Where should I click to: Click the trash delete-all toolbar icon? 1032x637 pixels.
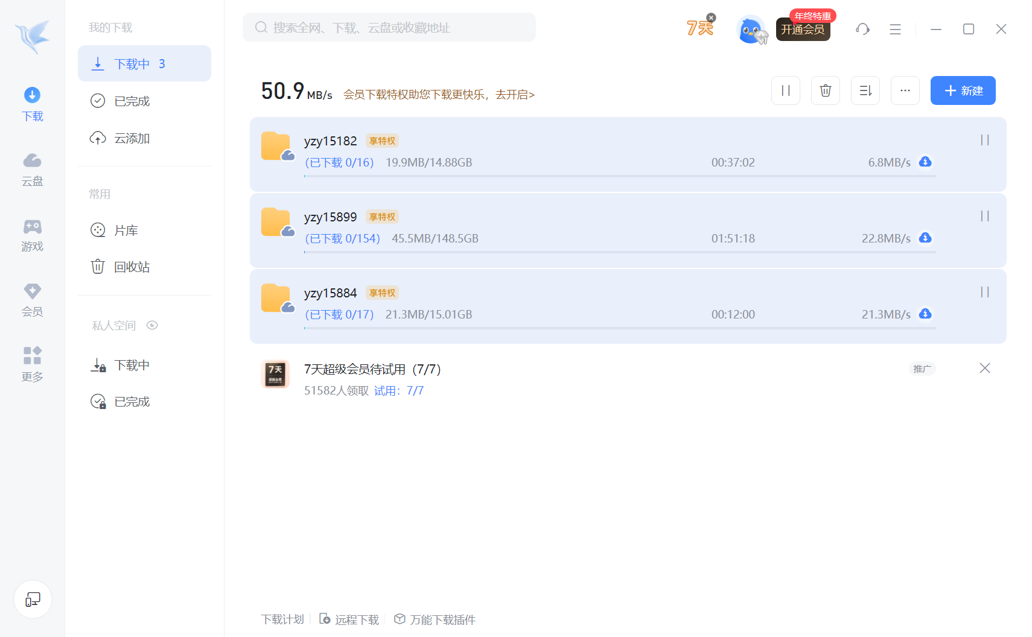(x=826, y=90)
